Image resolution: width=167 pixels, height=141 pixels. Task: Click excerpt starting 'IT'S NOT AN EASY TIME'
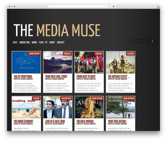[x=89, y=87]
